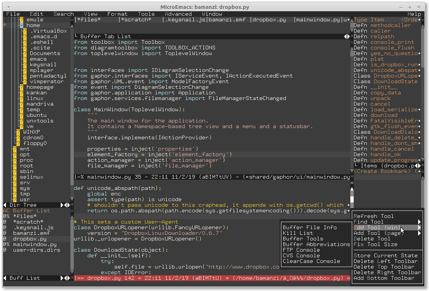Switch to the bamanzi.emf buffer tab
The width and height of the screenshot is (429, 291).
pos(227,20)
